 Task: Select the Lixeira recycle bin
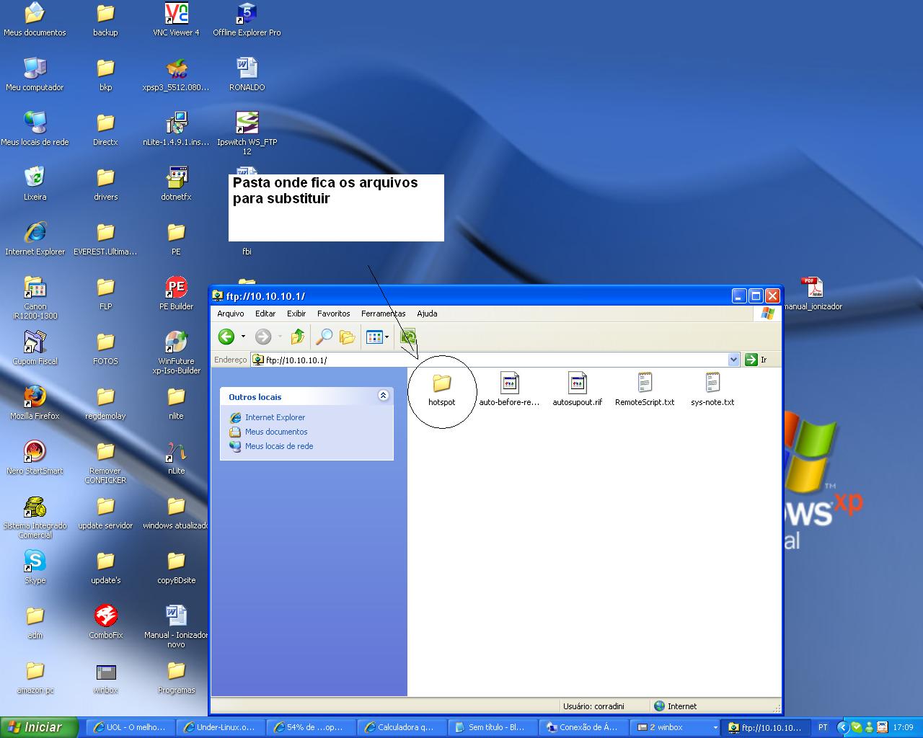(35, 184)
